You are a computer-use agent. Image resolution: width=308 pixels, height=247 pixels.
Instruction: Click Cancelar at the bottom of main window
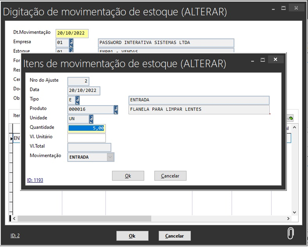click(174, 236)
